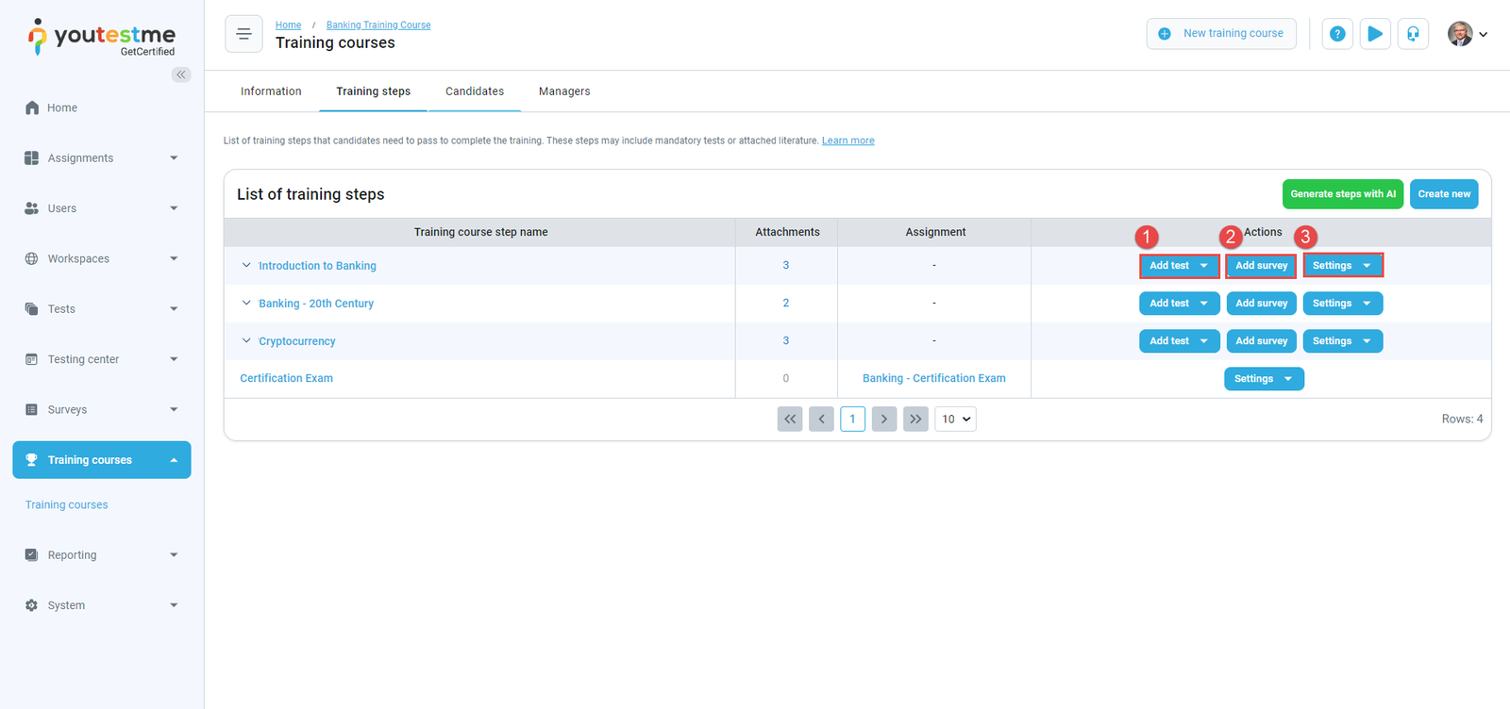Go to last page of the table
Image resolution: width=1510 pixels, height=709 pixels.
pos(915,419)
